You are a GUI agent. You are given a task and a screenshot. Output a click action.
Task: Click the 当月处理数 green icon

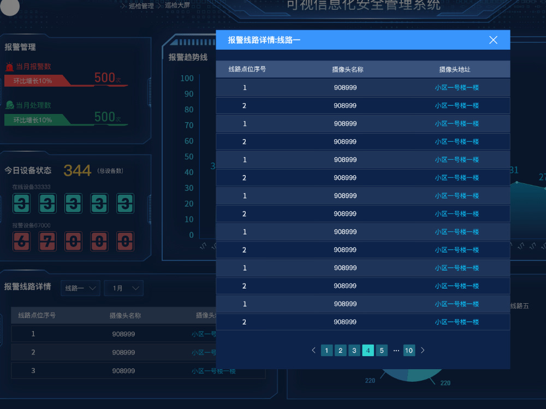(9, 105)
